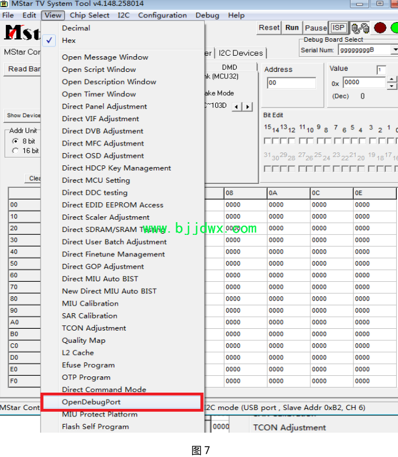Select Direct Scaler Adjustment
398x457 pixels.
point(122,217)
